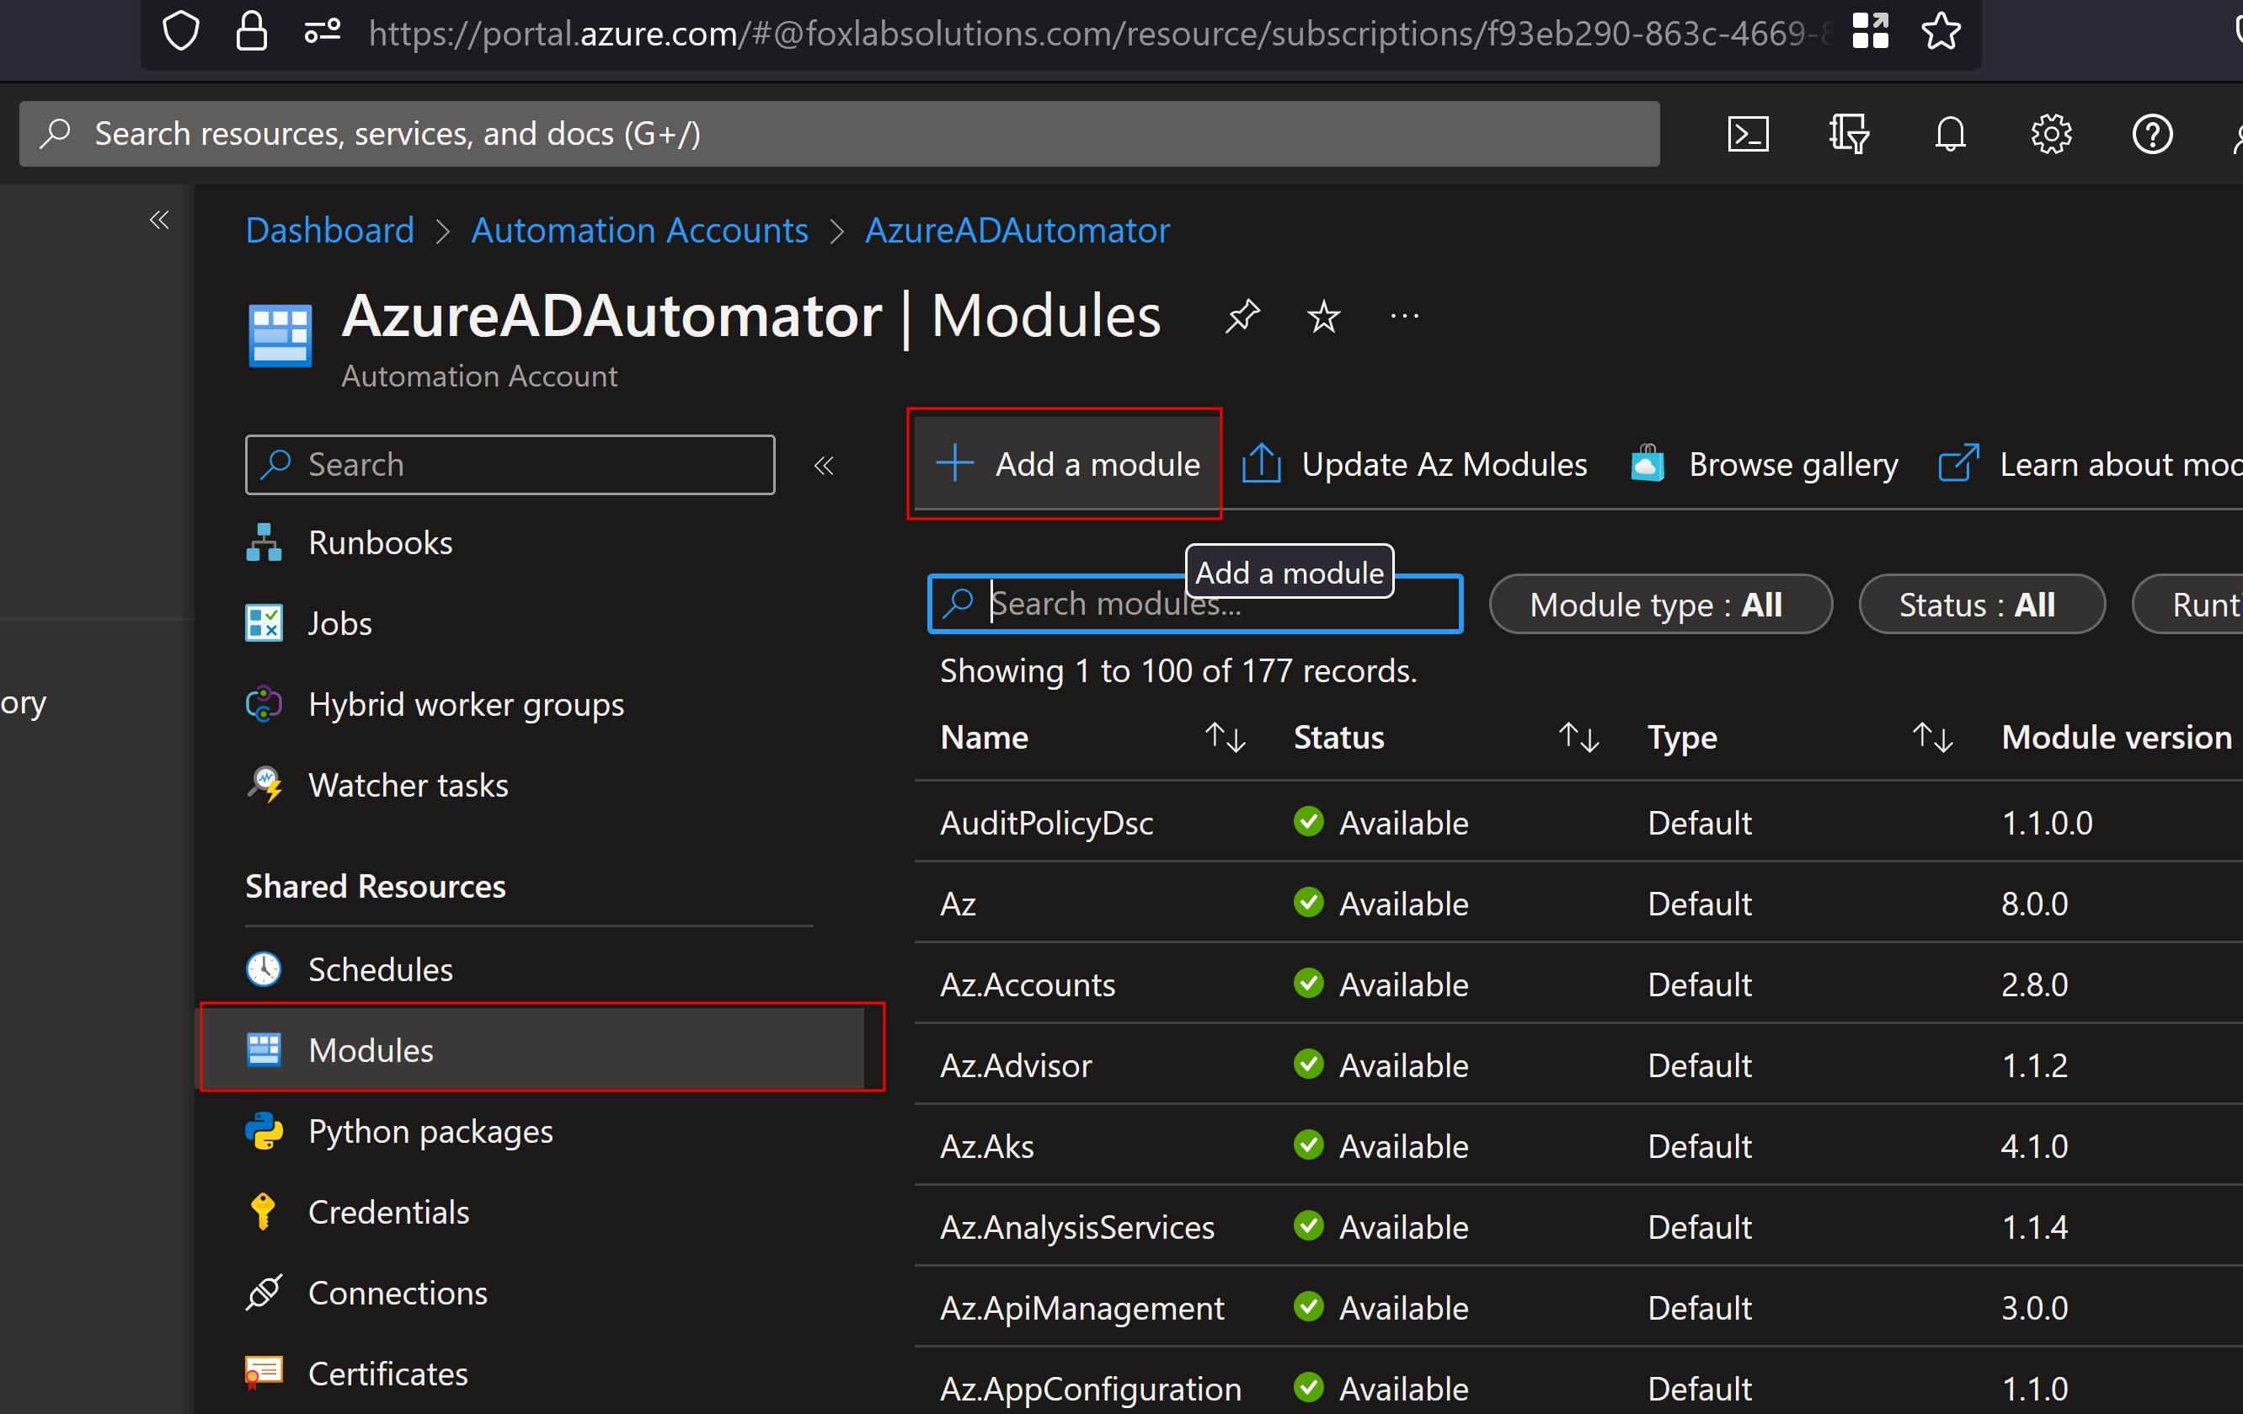Image resolution: width=2243 pixels, height=1414 pixels.
Task: Open the more options ellipsis menu
Action: pyautogui.click(x=1404, y=317)
